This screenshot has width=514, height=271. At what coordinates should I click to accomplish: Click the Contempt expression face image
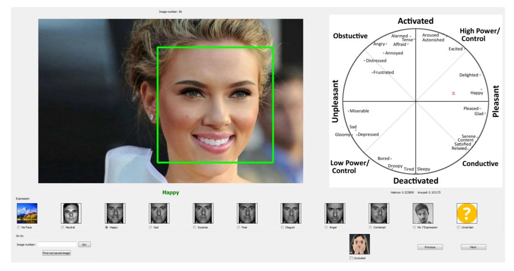click(x=379, y=213)
